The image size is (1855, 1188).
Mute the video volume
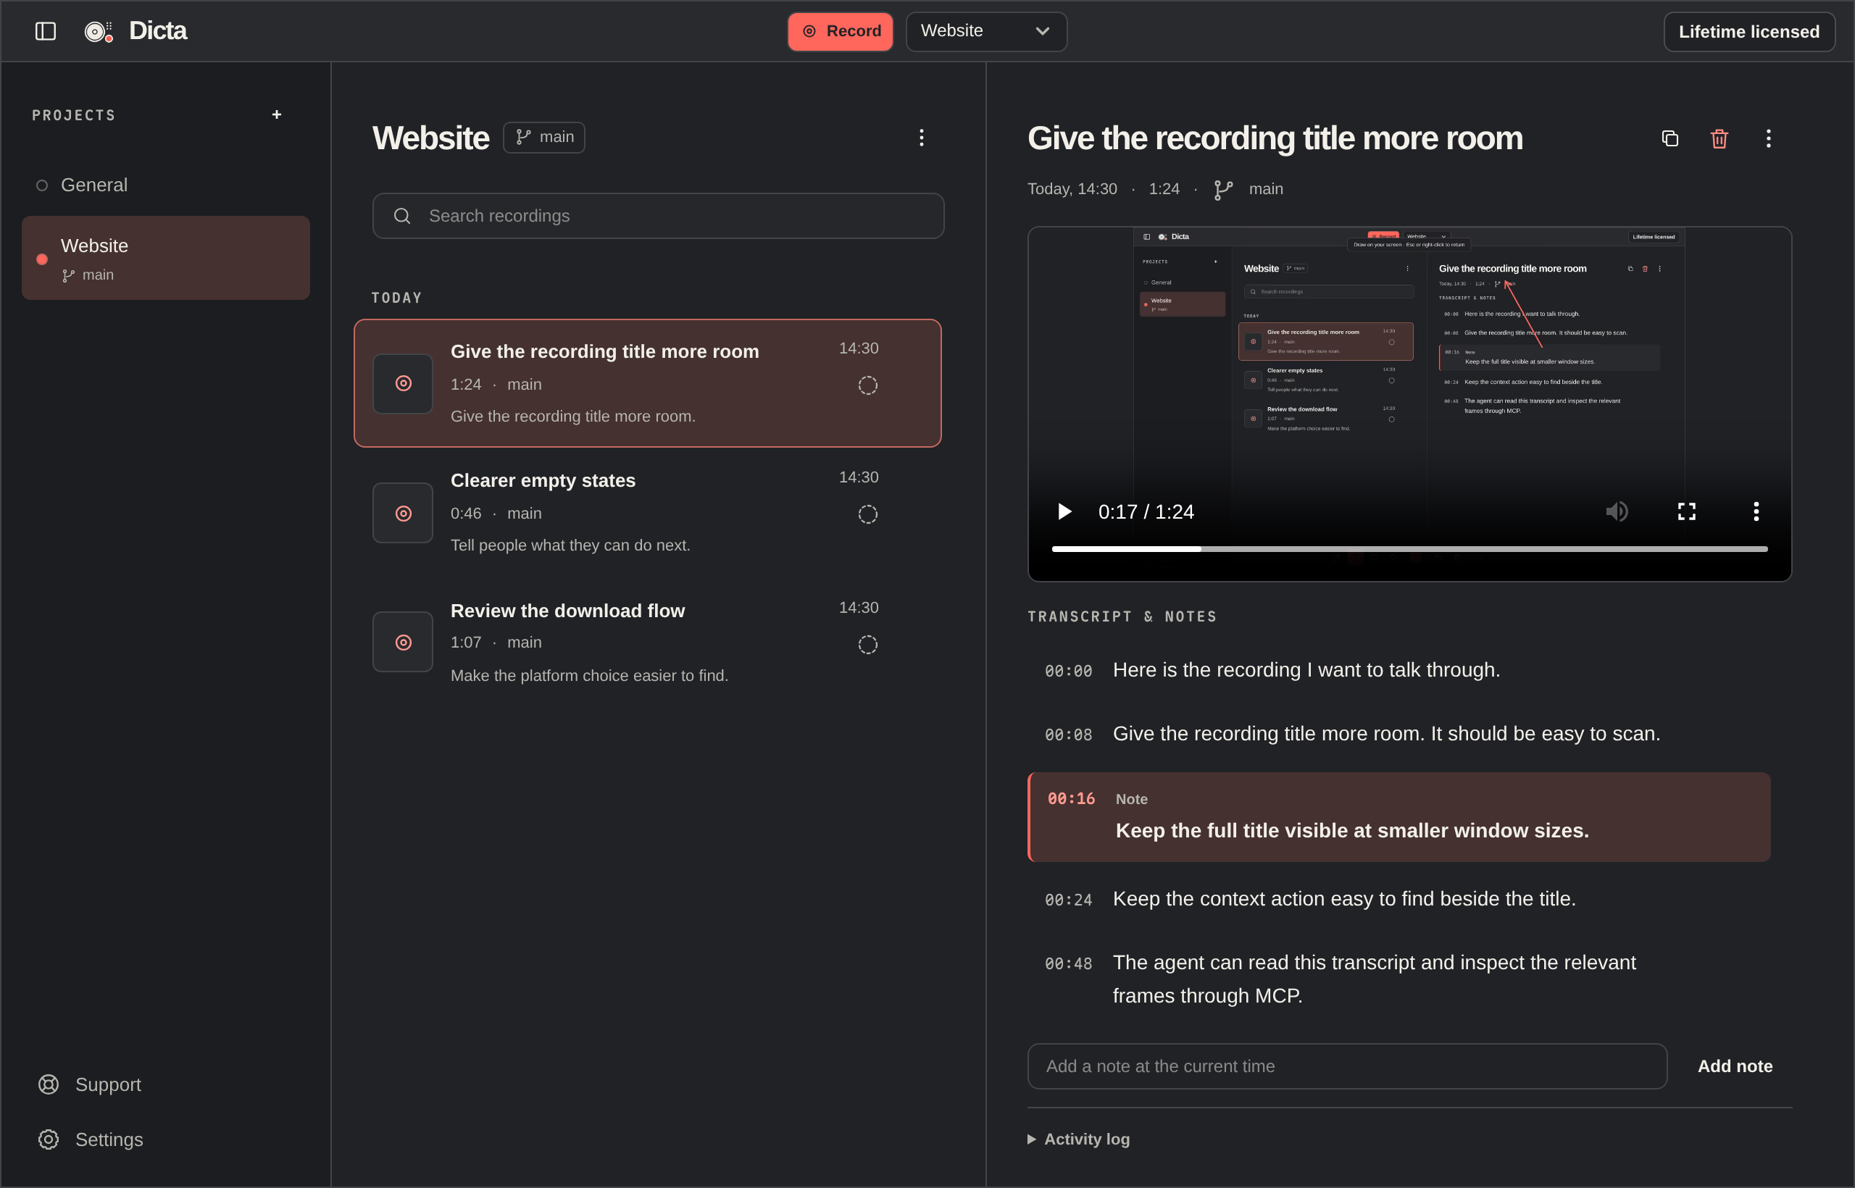click(x=1617, y=511)
